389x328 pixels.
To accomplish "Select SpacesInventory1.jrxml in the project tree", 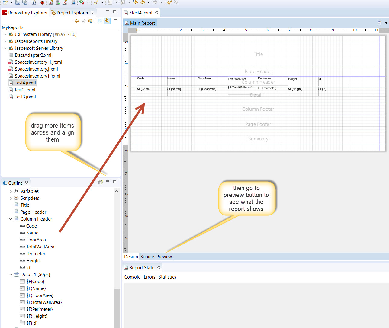I will (x=37, y=76).
